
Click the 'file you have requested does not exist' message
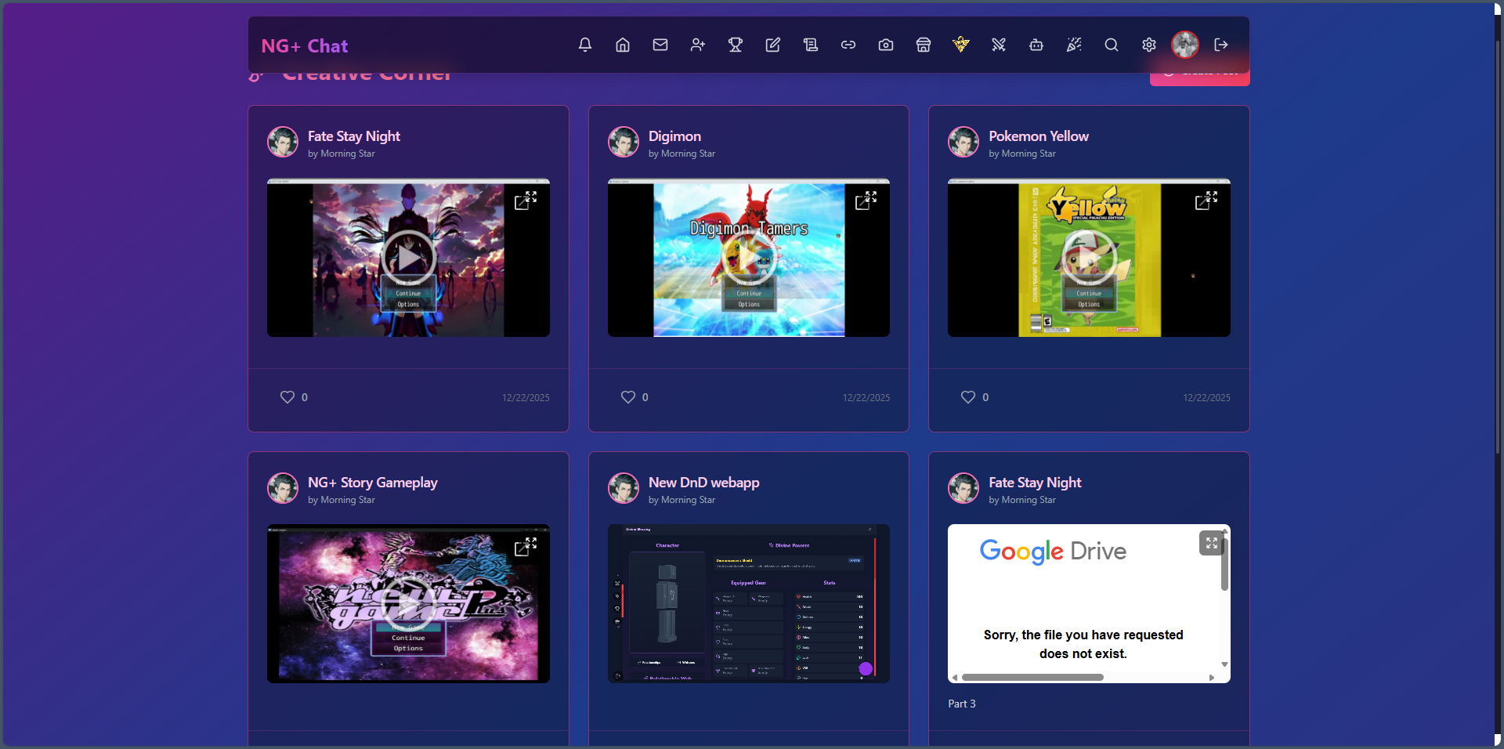(x=1083, y=644)
